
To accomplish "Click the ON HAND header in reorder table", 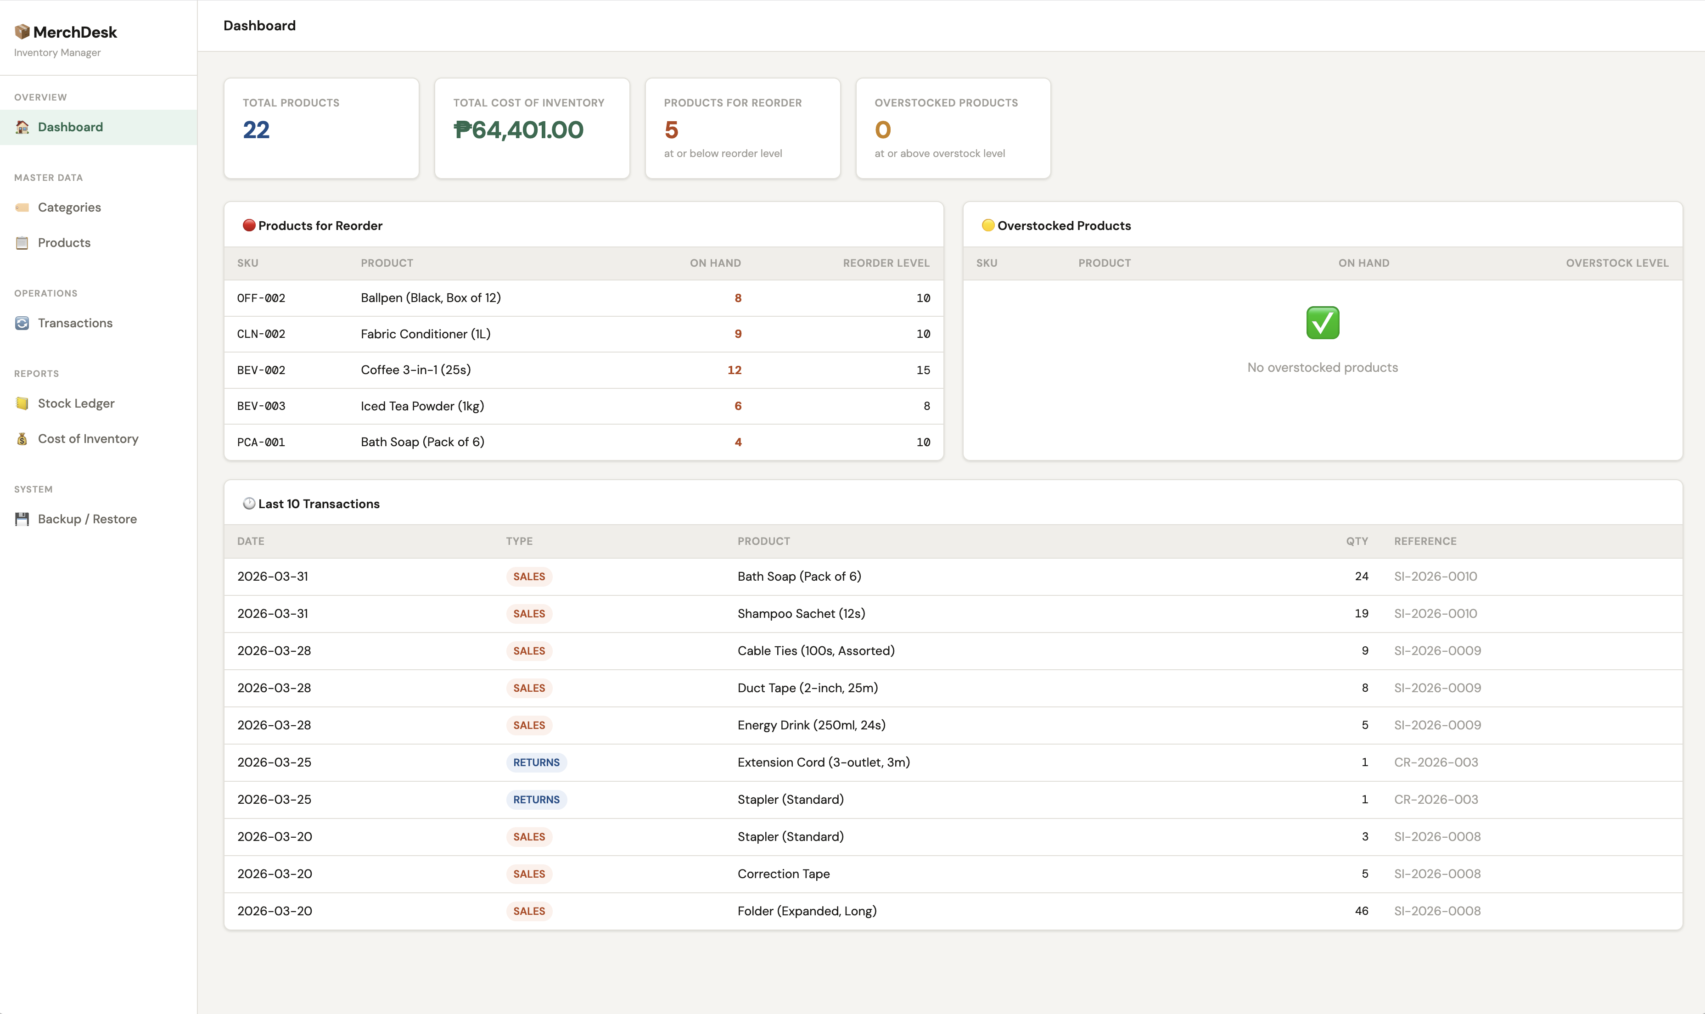I will coord(715,263).
